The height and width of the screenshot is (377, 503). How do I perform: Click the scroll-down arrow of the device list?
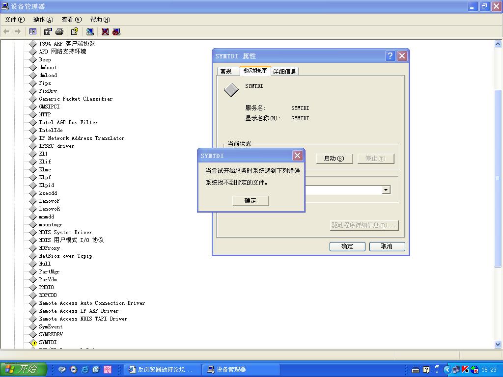[x=498, y=345]
